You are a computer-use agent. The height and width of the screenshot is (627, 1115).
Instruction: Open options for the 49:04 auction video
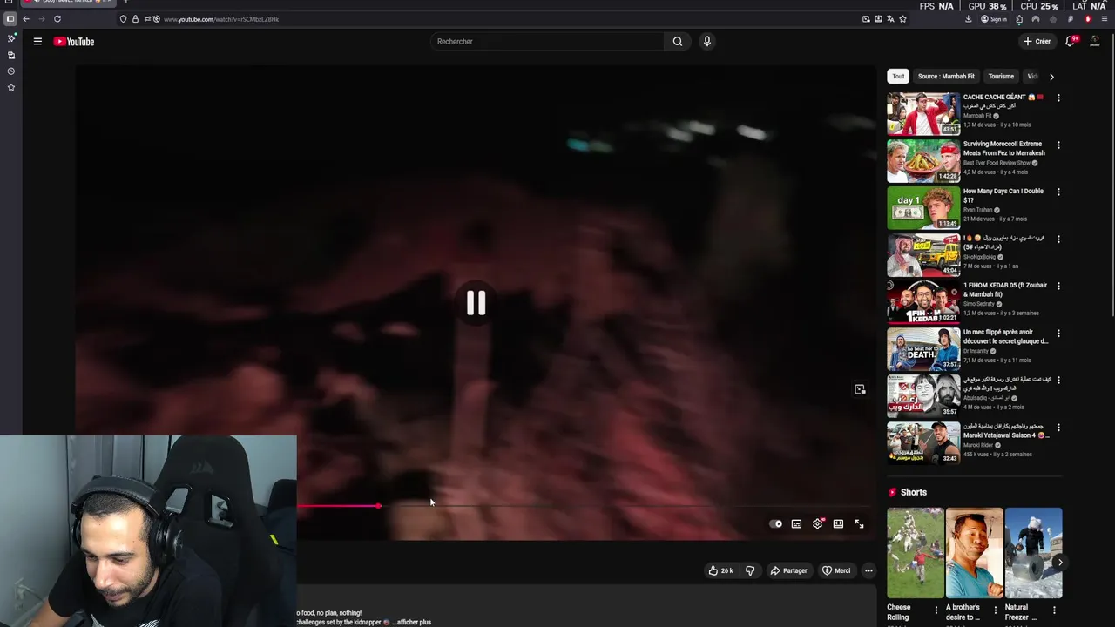point(1058,239)
